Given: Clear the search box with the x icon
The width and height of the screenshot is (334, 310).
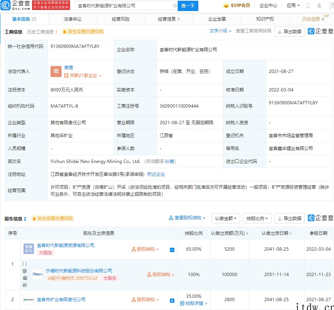Looking at the screenshot, I should 175,6.
